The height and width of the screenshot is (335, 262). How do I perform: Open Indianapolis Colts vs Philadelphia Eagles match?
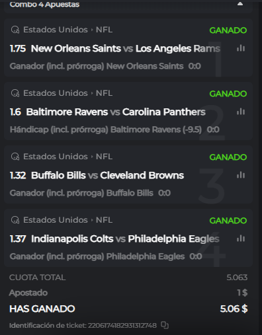pos(125,239)
